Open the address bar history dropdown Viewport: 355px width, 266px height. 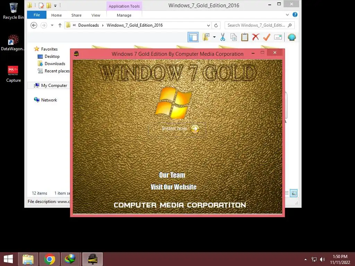(208, 25)
